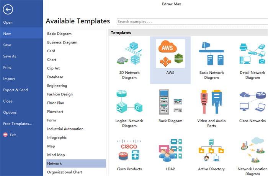268x176 pixels.
Task: Select the Floor Plan category
Action: click(x=56, y=103)
